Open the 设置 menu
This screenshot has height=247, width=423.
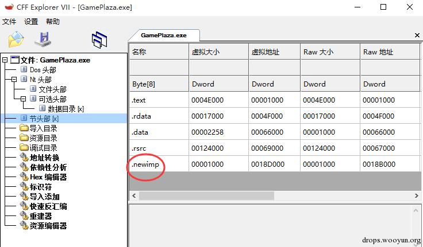31,22
